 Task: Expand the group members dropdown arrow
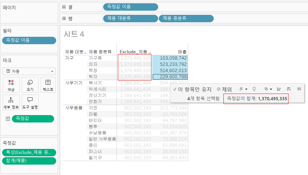click(246, 89)
